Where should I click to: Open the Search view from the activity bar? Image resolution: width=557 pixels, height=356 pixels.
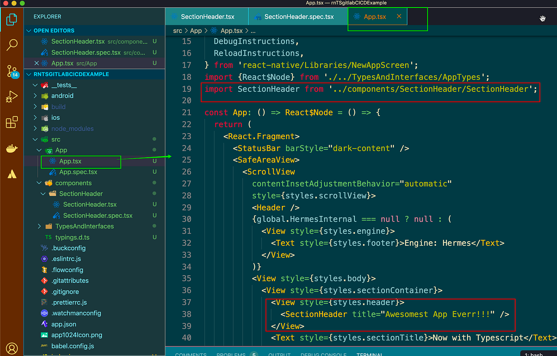tap(12, 45)
